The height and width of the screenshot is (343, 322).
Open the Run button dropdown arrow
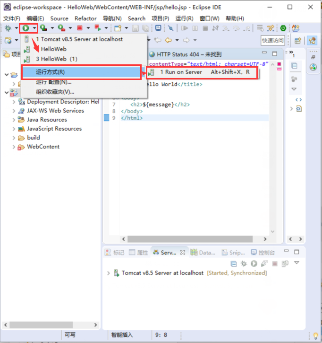point(34,28)
